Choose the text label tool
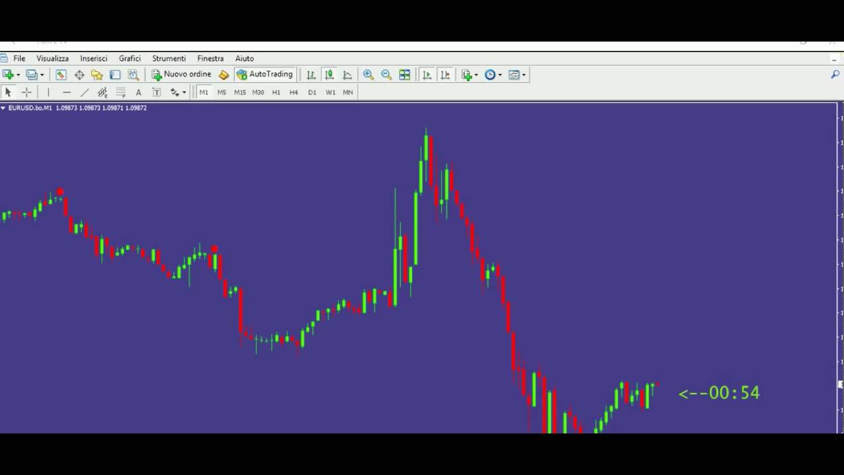The width and height of the screenshot is (844, 475). pos(156,92)
